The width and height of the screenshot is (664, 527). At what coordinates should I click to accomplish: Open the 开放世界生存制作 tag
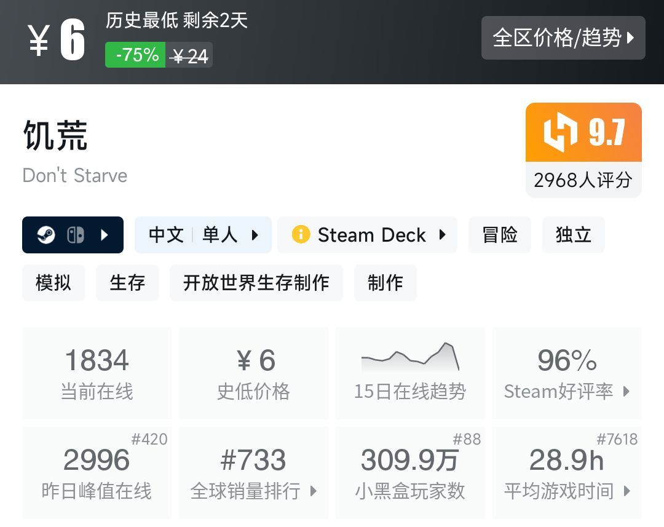(256, 283)
